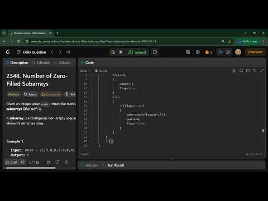Open the help question mark icon
The width and height of the screenshot is (268, 201).
point(66,162)
